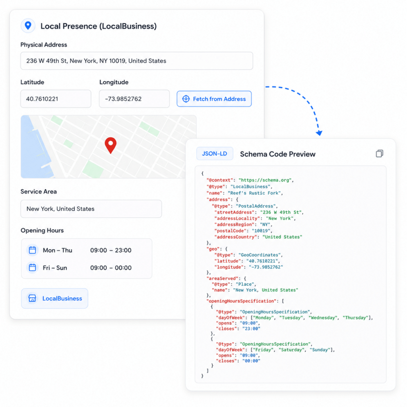Click the "https://schema.org" context value
The image size is (407, 407).
pos(265,180)
